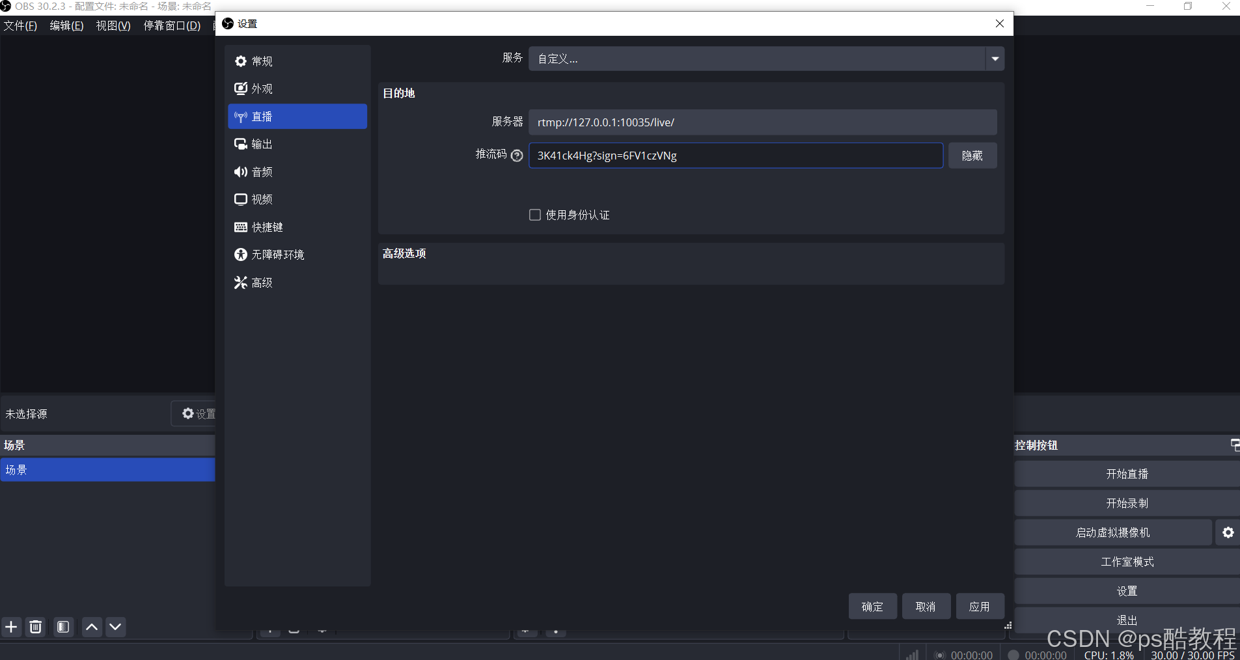
Task: Delete the selected scene with trash icon
Action: [x=36, y=627]
